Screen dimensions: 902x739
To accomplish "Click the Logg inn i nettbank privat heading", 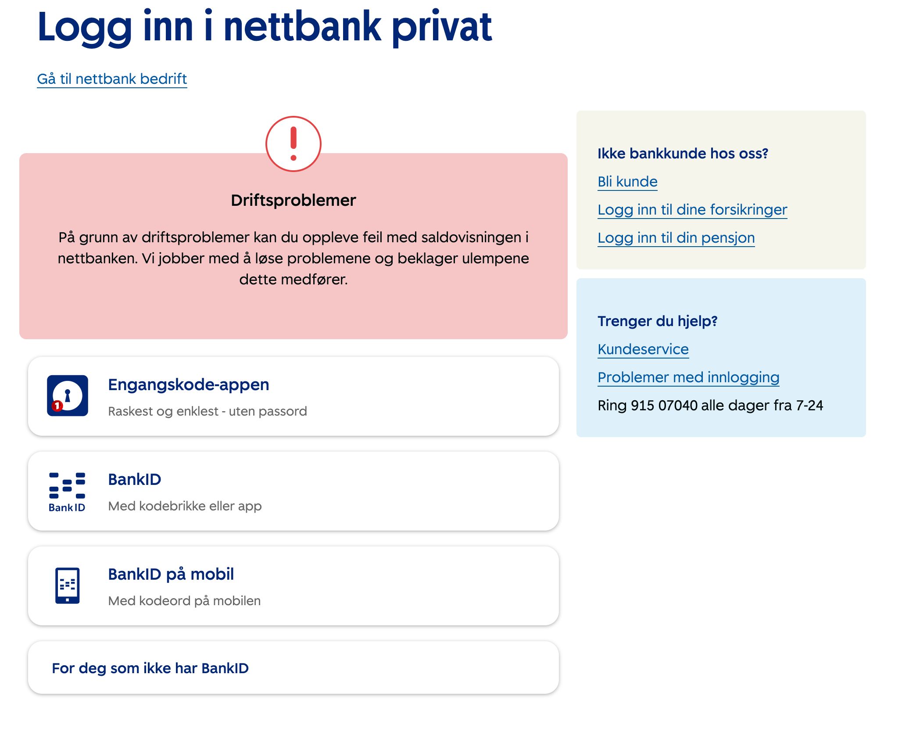I will pos(265,27).
